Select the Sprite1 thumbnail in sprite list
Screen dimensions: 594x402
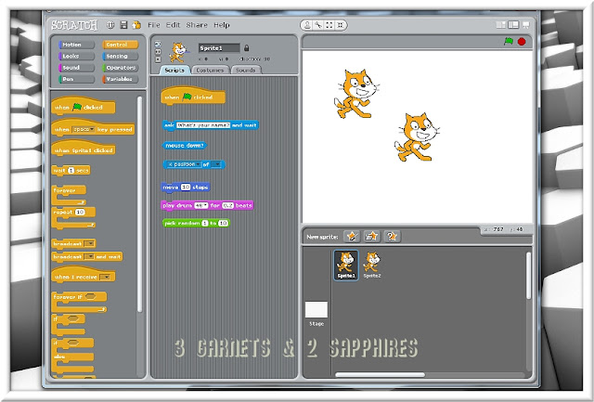pyautogui.click(x=346, y=265)
